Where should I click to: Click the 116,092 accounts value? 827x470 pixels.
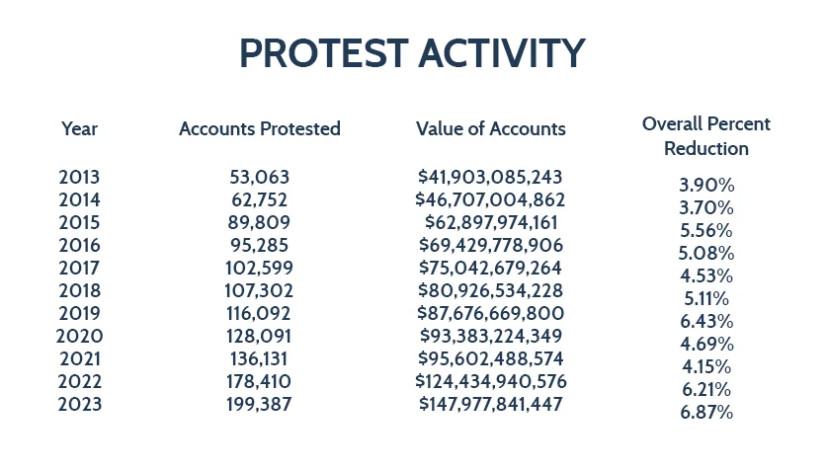(x=260, y=313)
